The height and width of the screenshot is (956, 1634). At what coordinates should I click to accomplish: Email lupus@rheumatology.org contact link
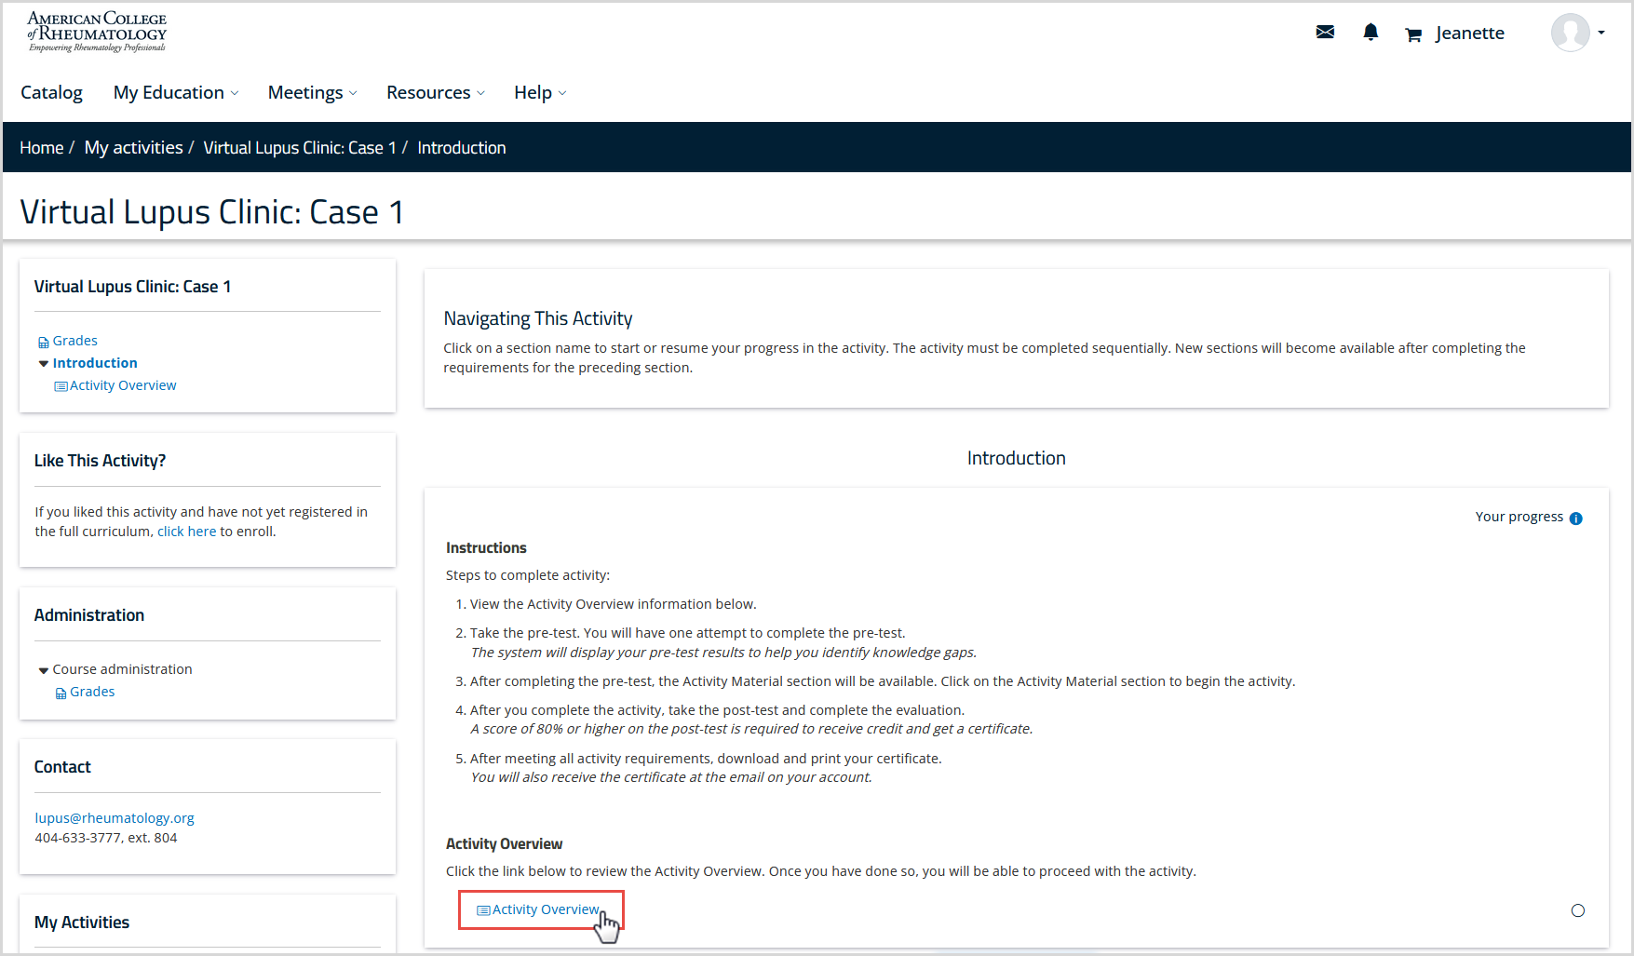[x=115, y=818]
